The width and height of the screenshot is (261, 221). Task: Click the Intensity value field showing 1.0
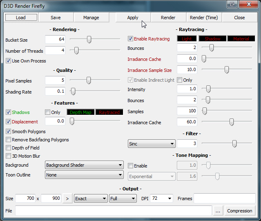coord(187,89)
